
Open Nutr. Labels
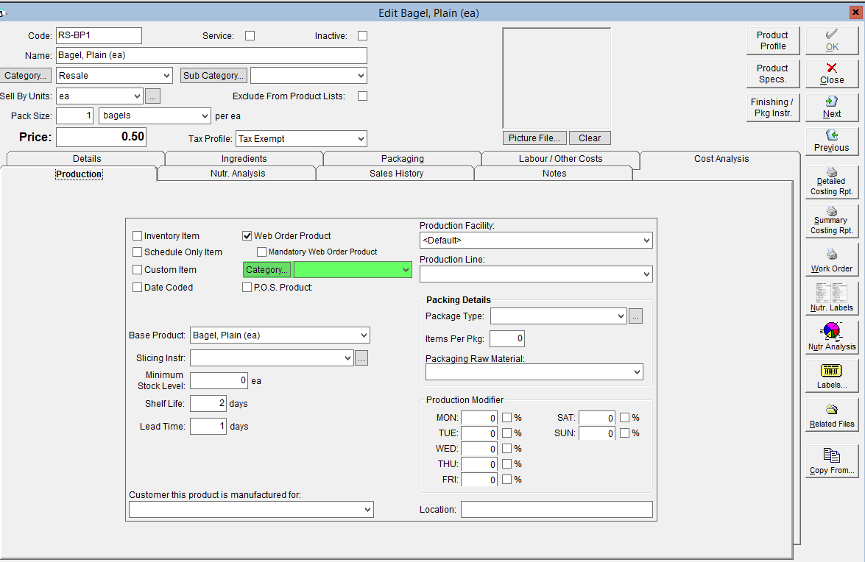tap(832, 299)
